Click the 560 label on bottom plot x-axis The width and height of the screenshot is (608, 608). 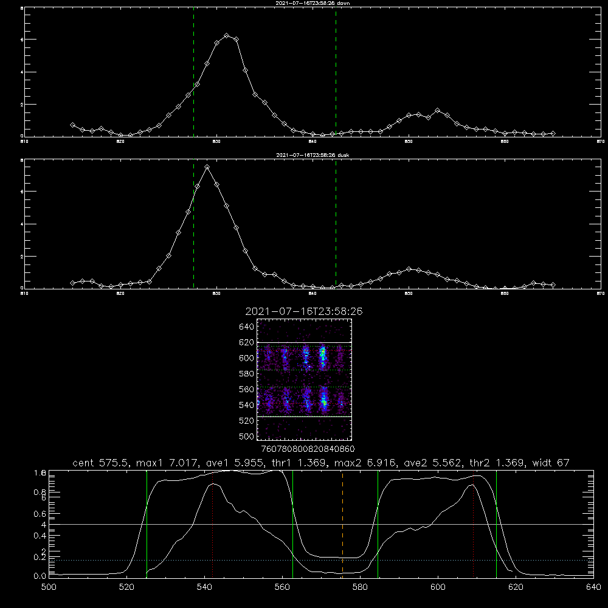[x=282, y=587]
